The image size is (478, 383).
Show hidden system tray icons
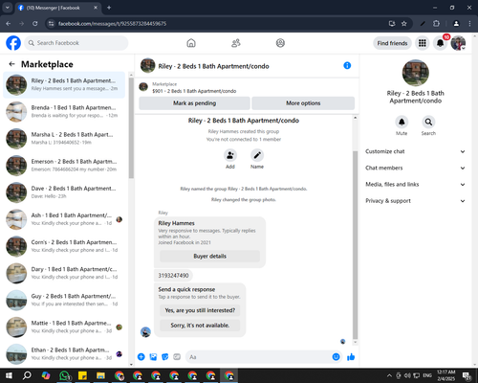pyautogui.click(x=389, y=375)
